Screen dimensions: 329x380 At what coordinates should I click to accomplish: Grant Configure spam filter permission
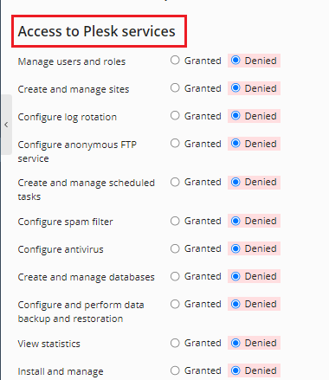pyautogui.click(x=175, y=221)
